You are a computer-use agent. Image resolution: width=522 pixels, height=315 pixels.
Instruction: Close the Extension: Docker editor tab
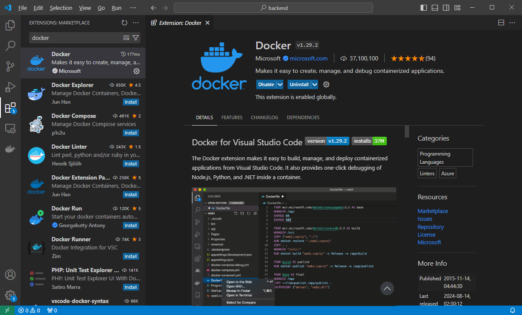207,23
